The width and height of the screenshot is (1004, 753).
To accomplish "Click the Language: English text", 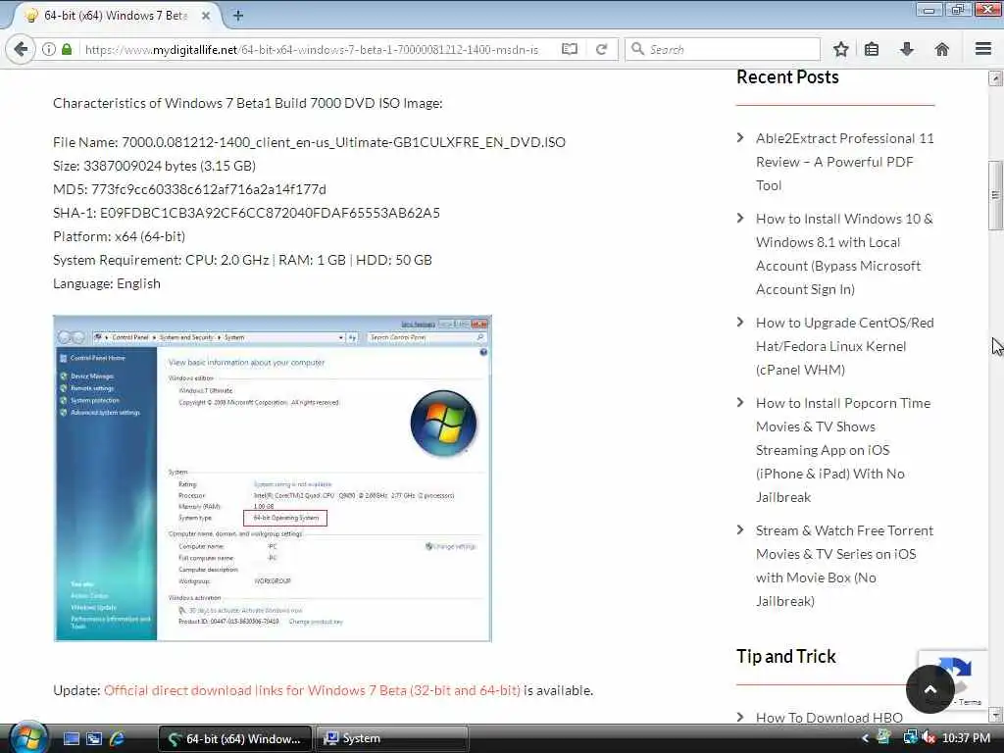I will tap(107, 283).
